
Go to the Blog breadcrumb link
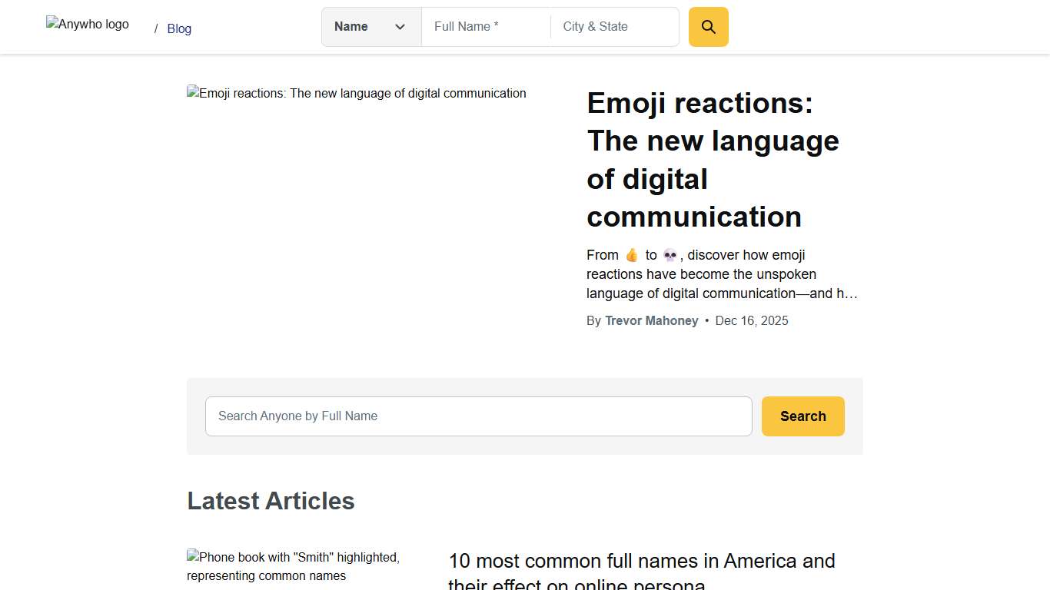(x=179, y=28)
